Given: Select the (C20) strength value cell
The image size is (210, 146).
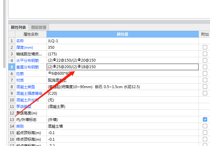Looking at the screenshot, I should pos(122,93).
